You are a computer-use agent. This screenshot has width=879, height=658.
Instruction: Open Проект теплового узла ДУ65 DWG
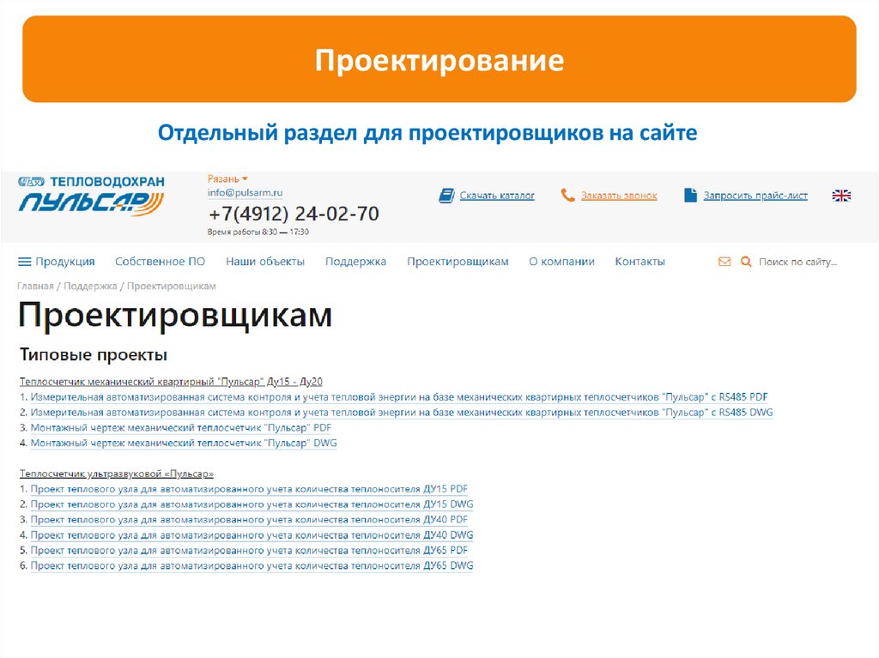pyautogui.click(x=252, y=565)
